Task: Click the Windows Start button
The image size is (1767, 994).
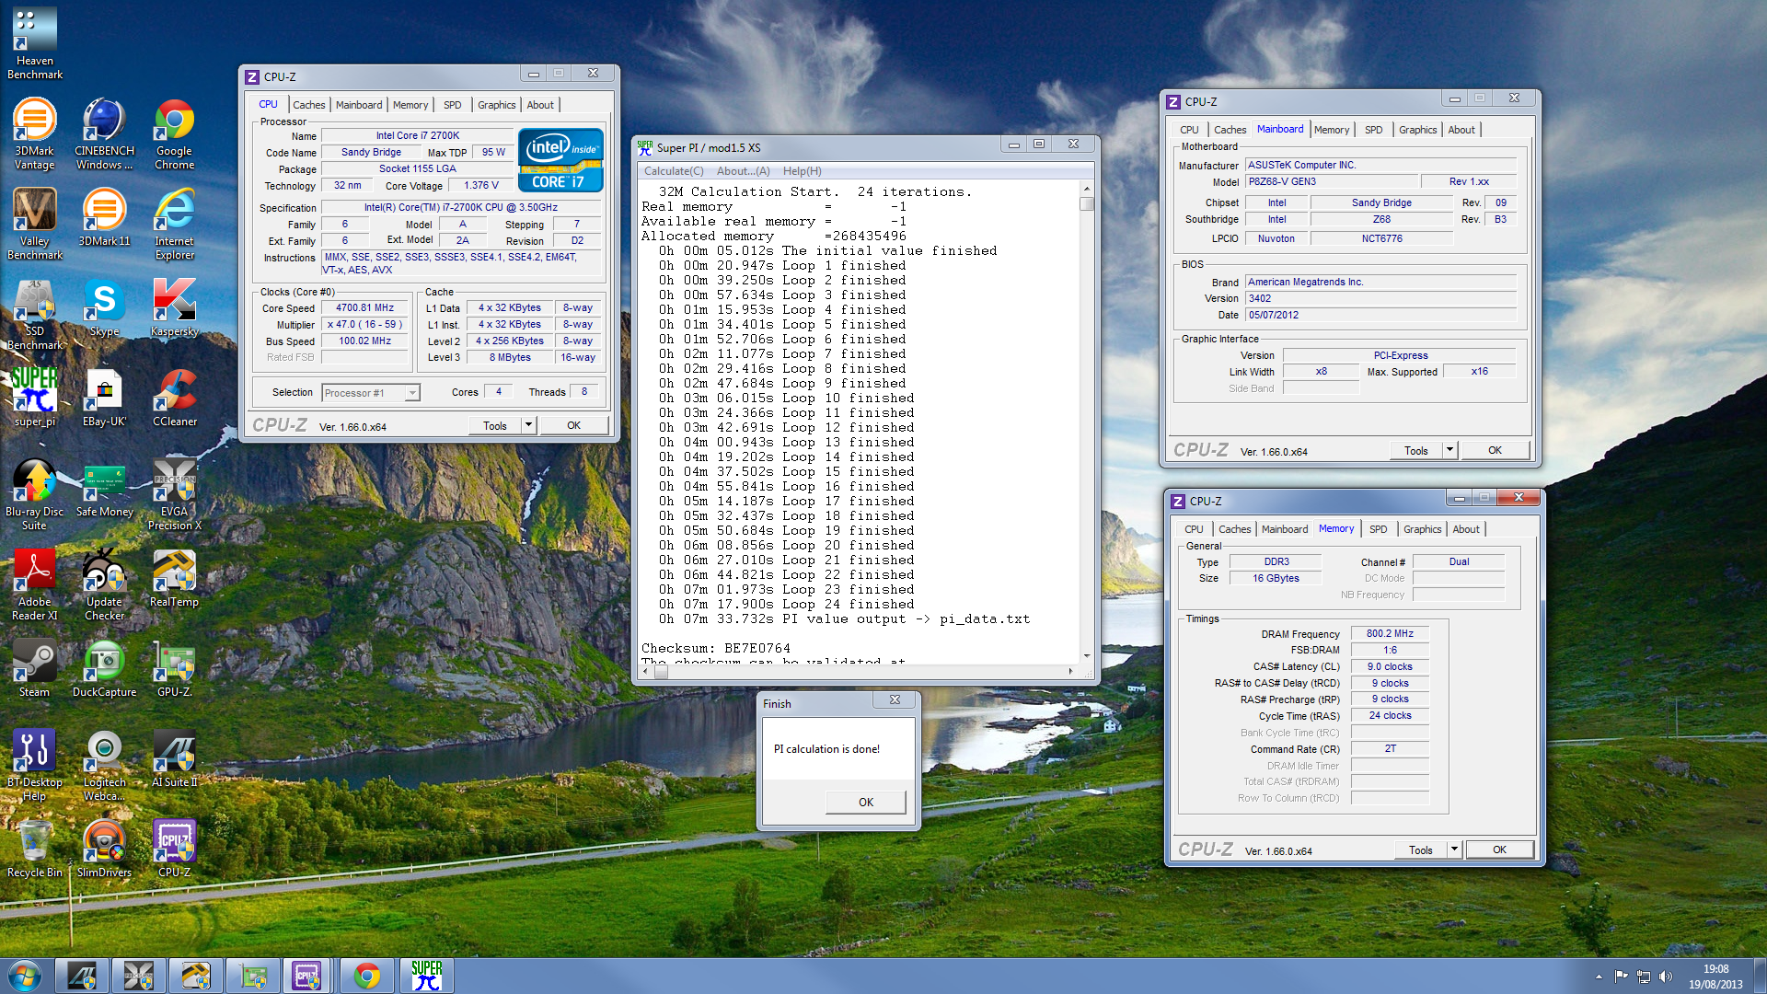Action: (x=25, y=976)
